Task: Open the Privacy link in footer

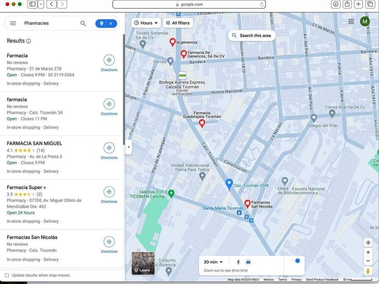Action: click(x=296, y=279)
